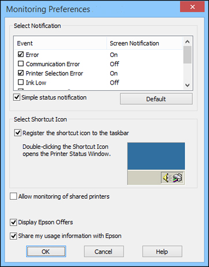Open Help for Monitoring Preferences
209x267 pixels.
click(162, 251)
